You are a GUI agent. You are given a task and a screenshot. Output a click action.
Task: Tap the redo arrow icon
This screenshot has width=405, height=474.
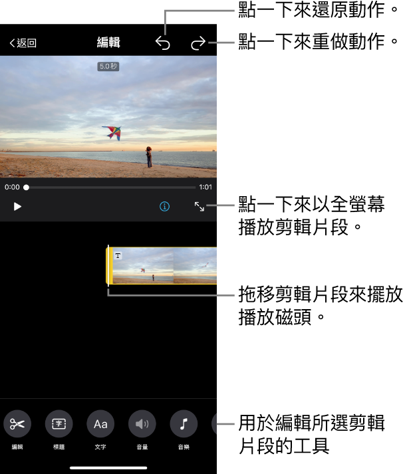coord(198,43)
